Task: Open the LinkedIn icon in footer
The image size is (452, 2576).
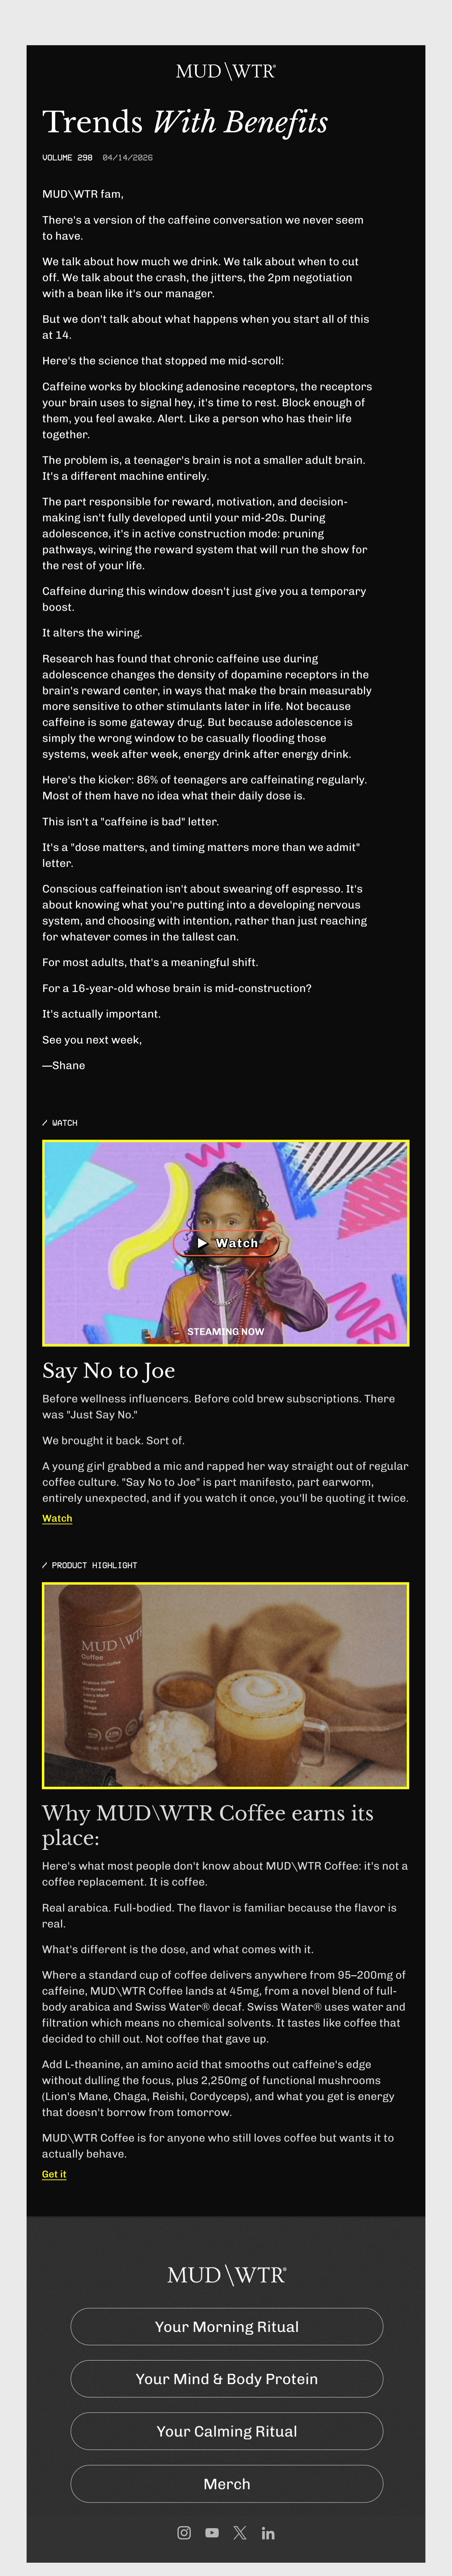Action: (x=268, y=2533)
